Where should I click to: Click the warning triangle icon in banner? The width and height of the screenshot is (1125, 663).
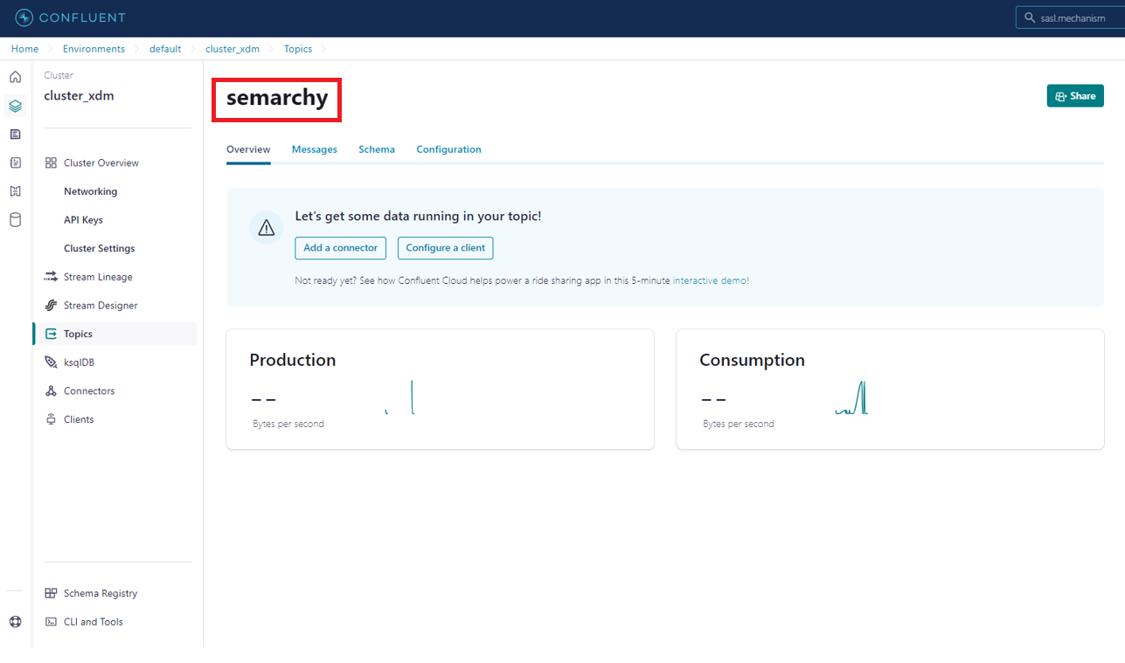(267, 228)
